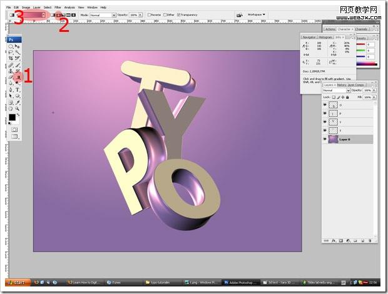This screenshot has height=294, width=388.
Task: Open the tool preset picker
Action: pyautogui.click(x=12, y=15)
